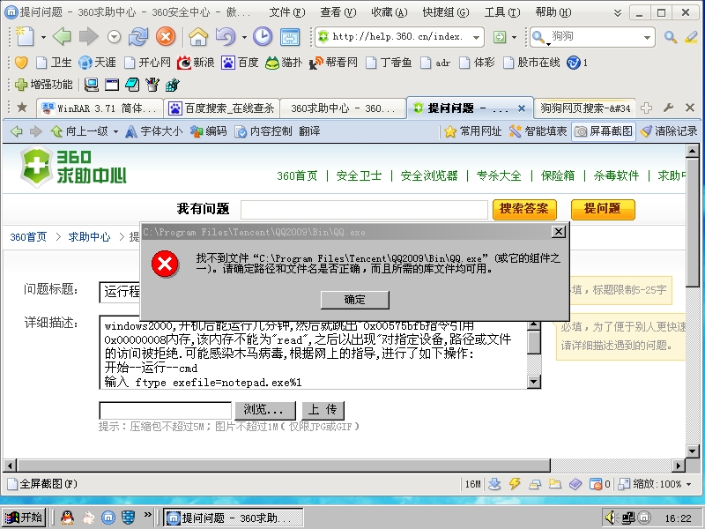Viewport: 705px width, 529px height.
Task: Open the 百度 bookmark
Action: 240,63
